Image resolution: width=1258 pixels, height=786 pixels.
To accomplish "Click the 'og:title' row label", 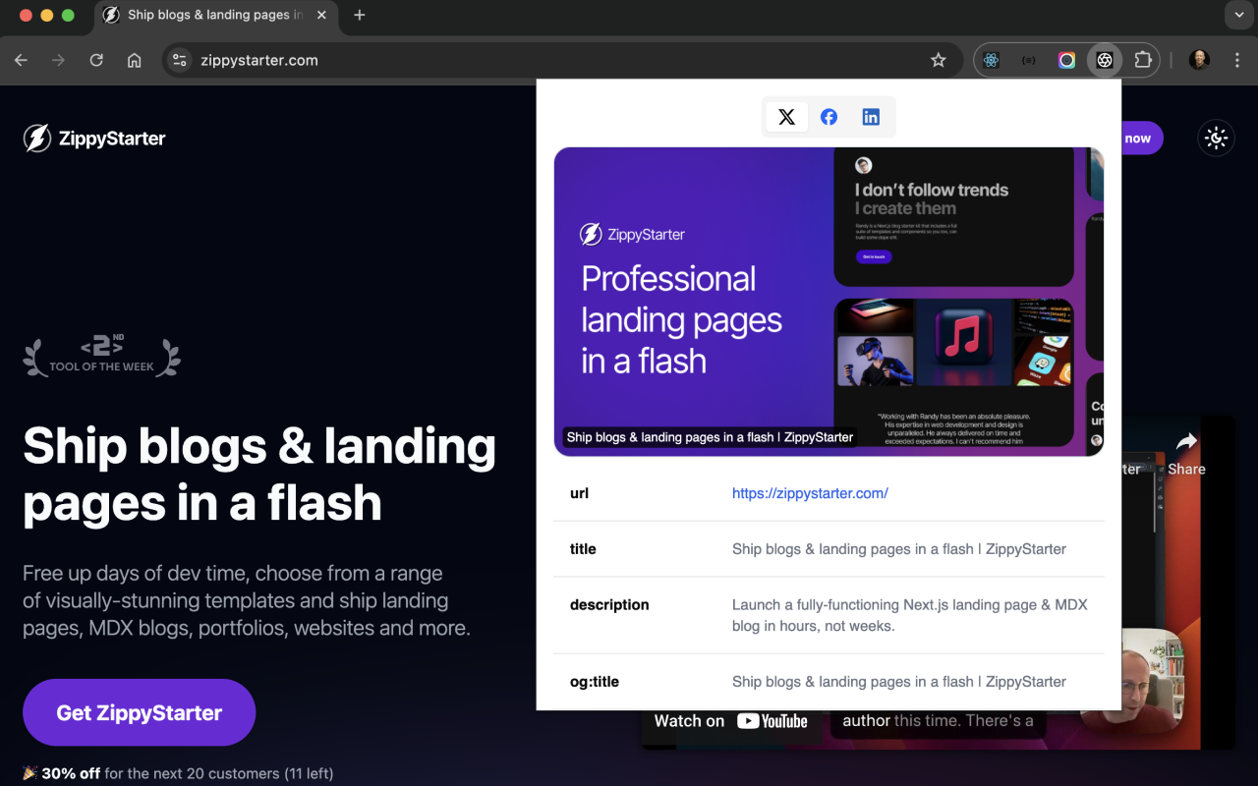I will point(595,682).
